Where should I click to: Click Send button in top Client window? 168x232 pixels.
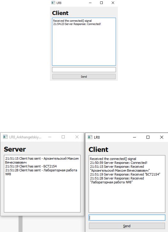click(x=84, y=76)
